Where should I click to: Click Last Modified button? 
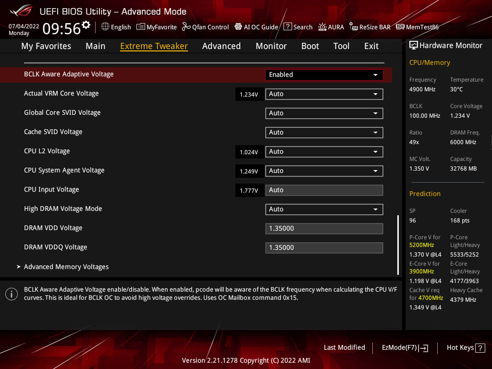[344, 348]
